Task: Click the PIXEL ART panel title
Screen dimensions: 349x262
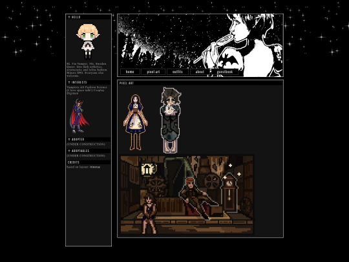Action: 127,83
